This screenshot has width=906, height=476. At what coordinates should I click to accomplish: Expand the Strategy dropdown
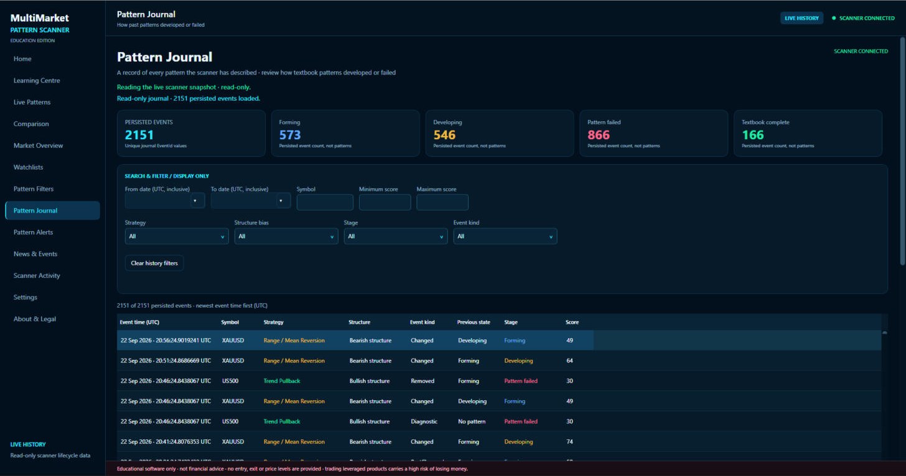(177, 236)
